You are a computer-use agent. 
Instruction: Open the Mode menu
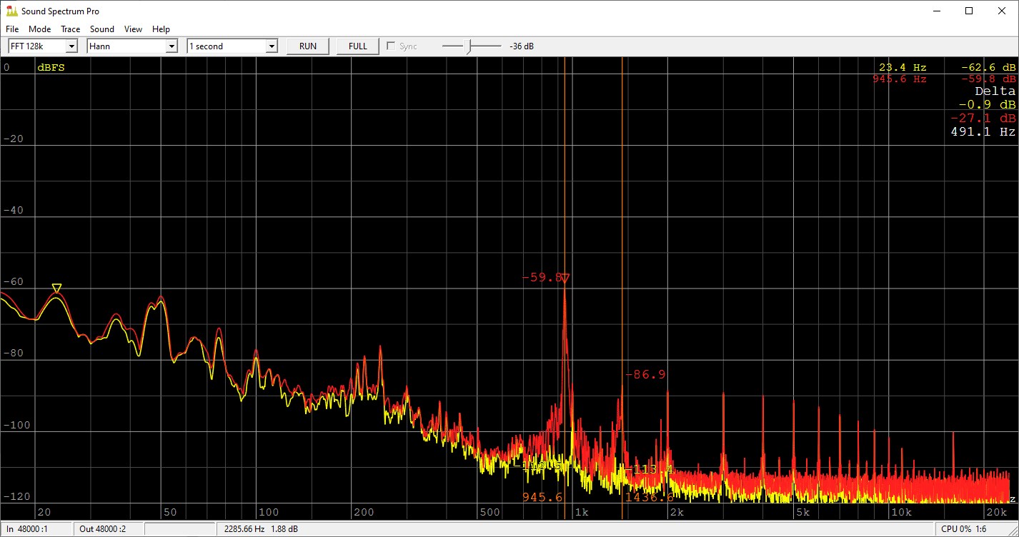click(39, 29)
